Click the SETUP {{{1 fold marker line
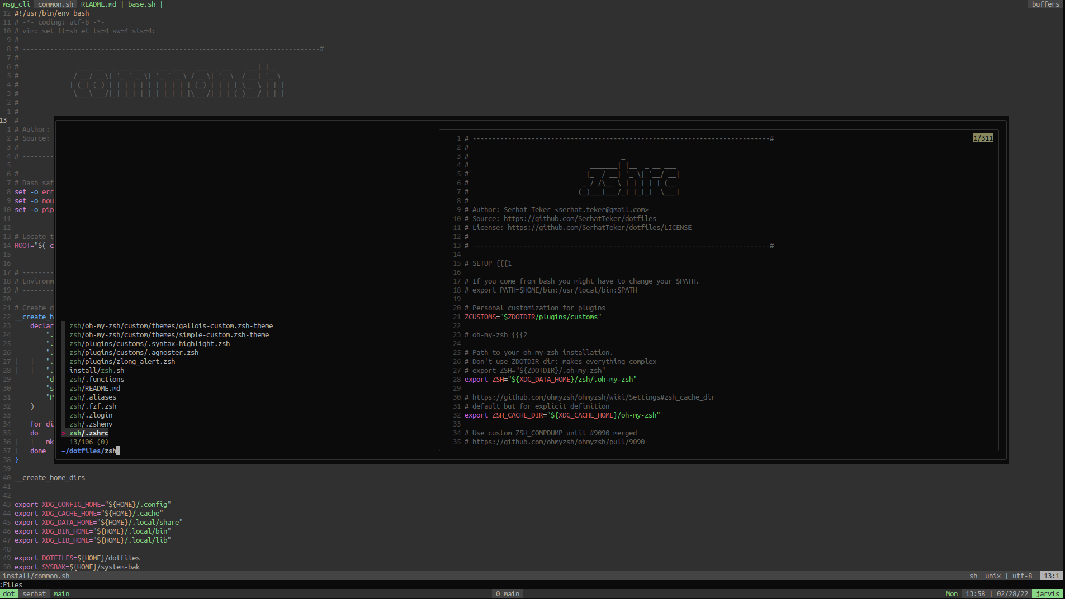The height and width of the screenshot is (599, 1065). point(487,263)
